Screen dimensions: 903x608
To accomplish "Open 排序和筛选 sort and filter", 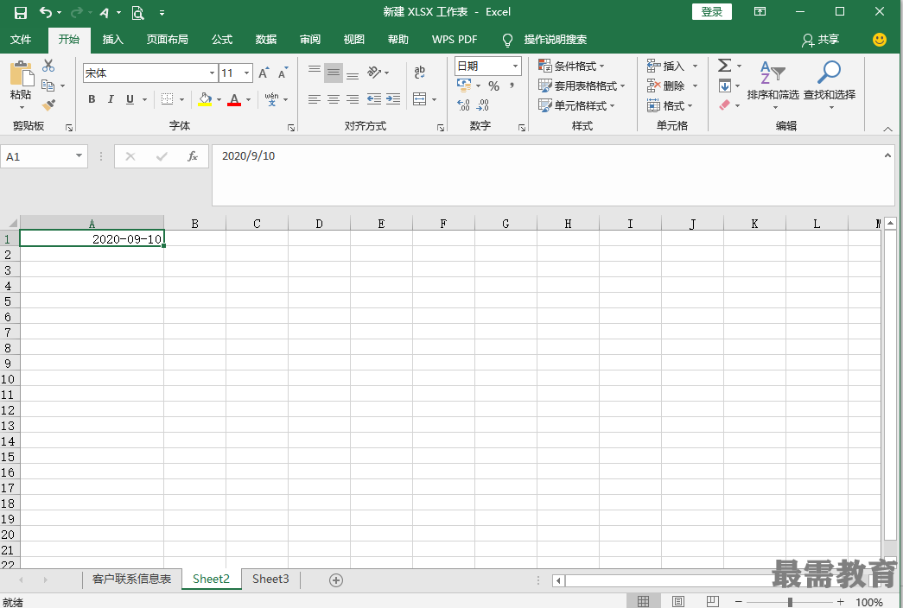I will click(x=773, y=85).
